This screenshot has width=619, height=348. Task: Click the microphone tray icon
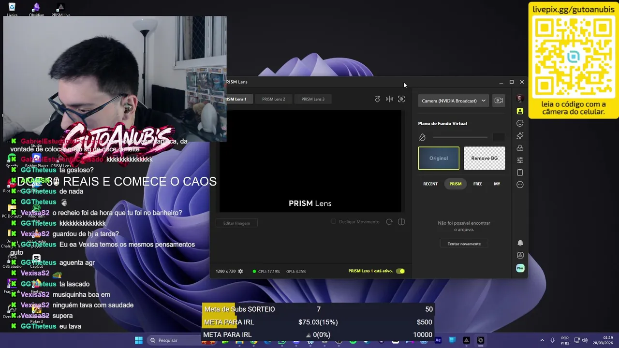[552, 340]
